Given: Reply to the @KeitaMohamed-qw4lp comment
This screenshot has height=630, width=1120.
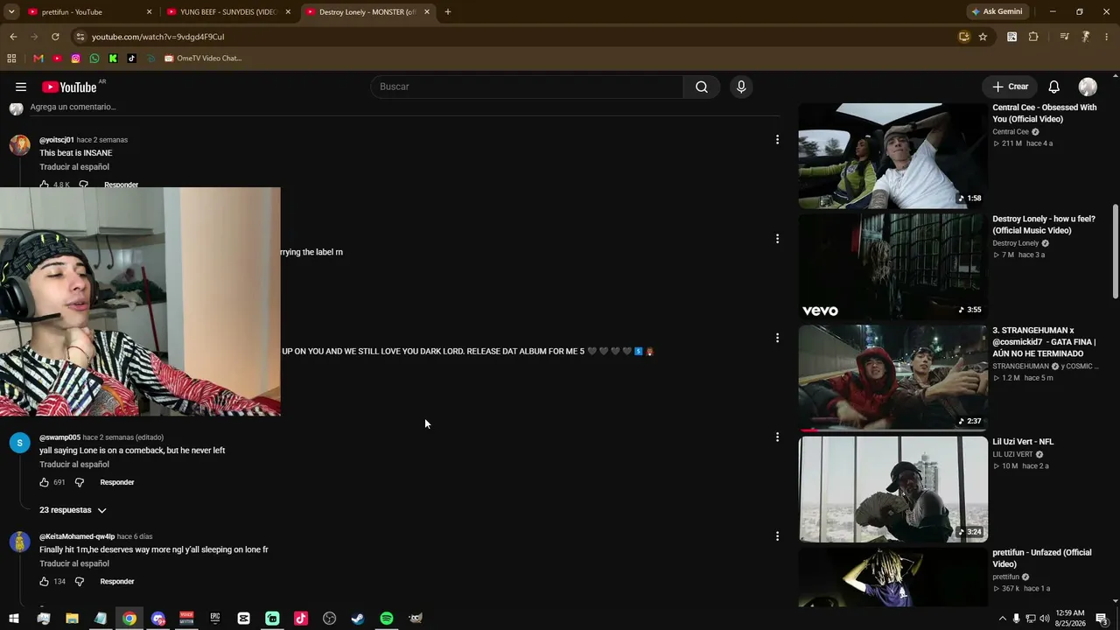Looking at the screenshot, I should 117,581.
